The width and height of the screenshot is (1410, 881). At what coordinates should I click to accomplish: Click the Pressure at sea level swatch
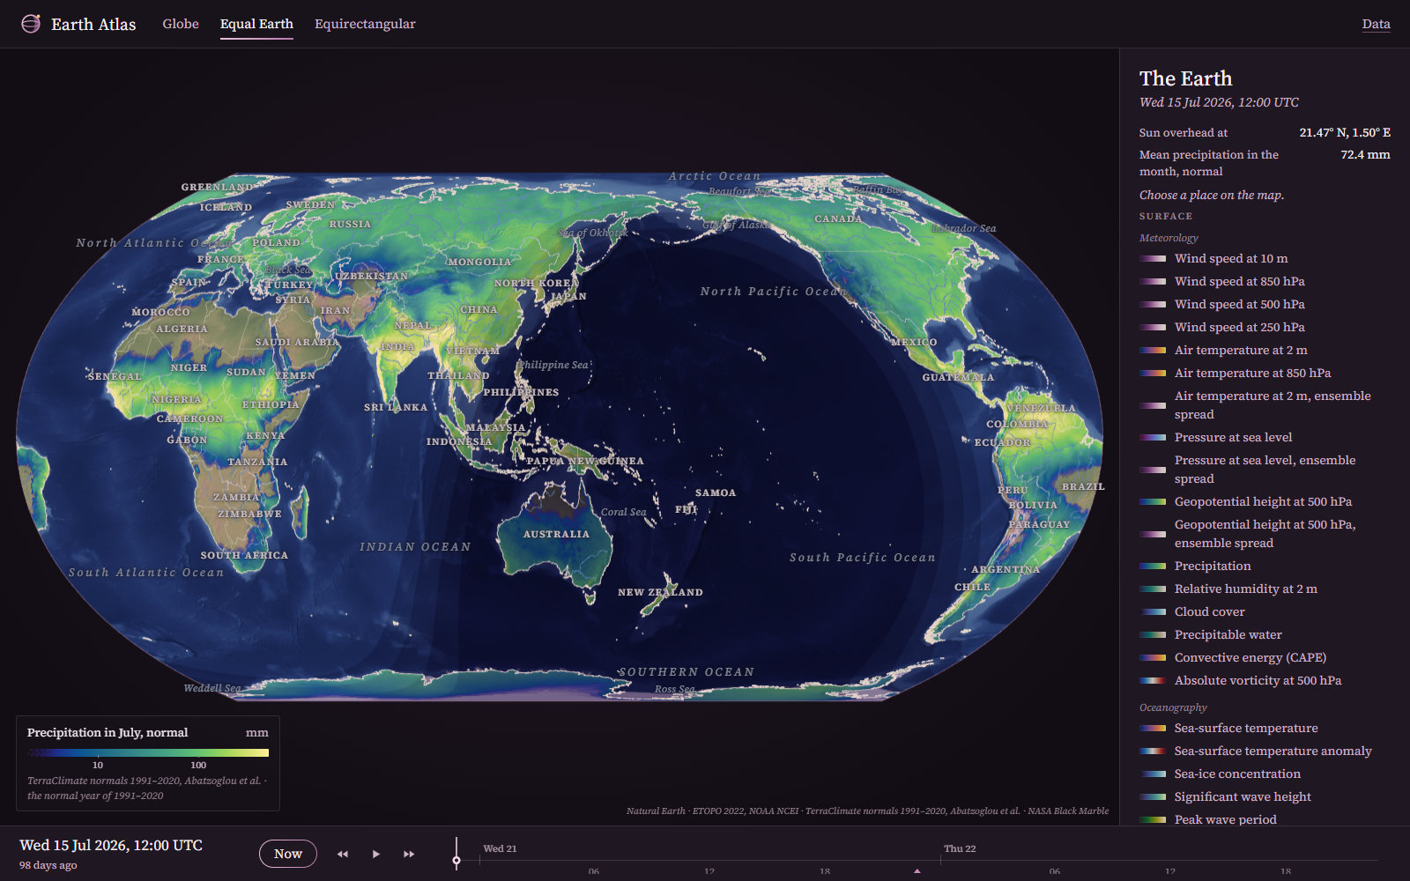click(x=1153, y=437)
